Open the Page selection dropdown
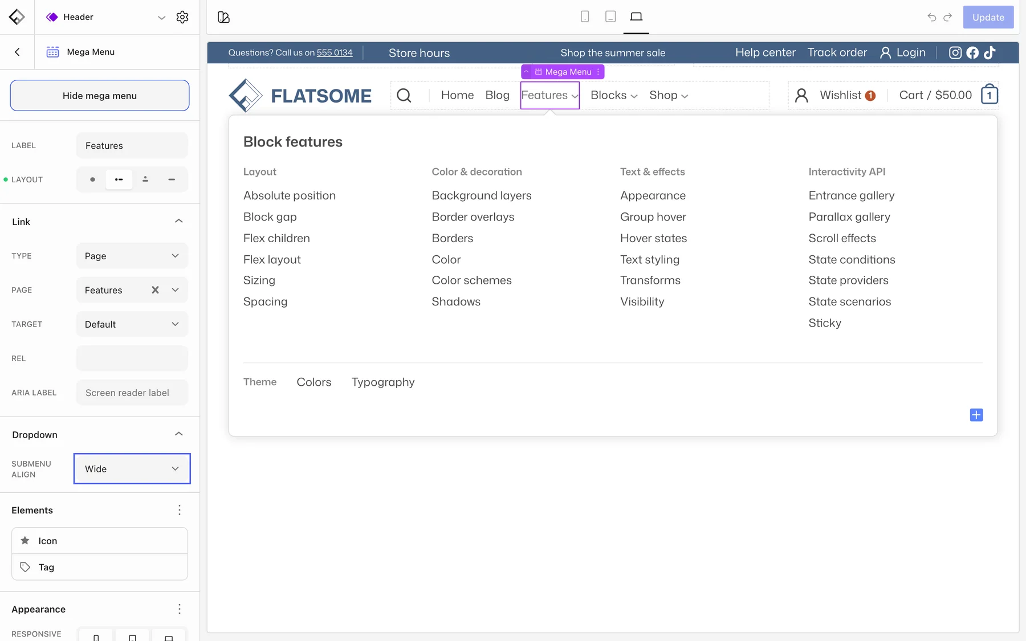Viewport: 1026px width, 641px height. pos(175,290)
